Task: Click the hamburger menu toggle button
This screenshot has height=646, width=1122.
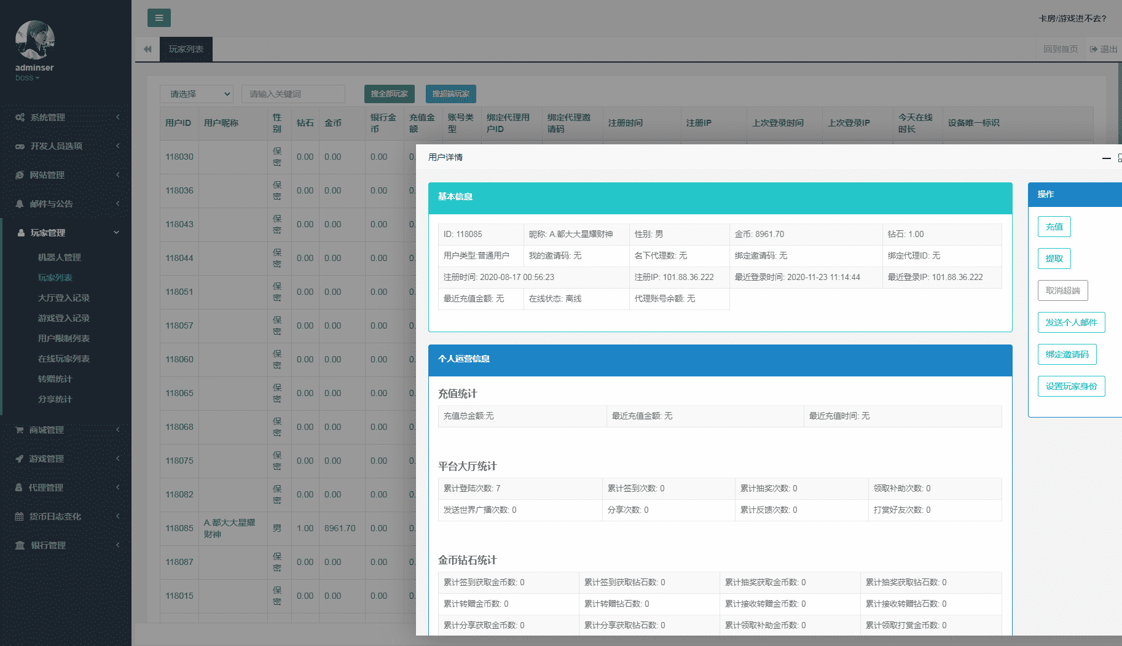Action: pyautogui.click(x=159, y=18)
